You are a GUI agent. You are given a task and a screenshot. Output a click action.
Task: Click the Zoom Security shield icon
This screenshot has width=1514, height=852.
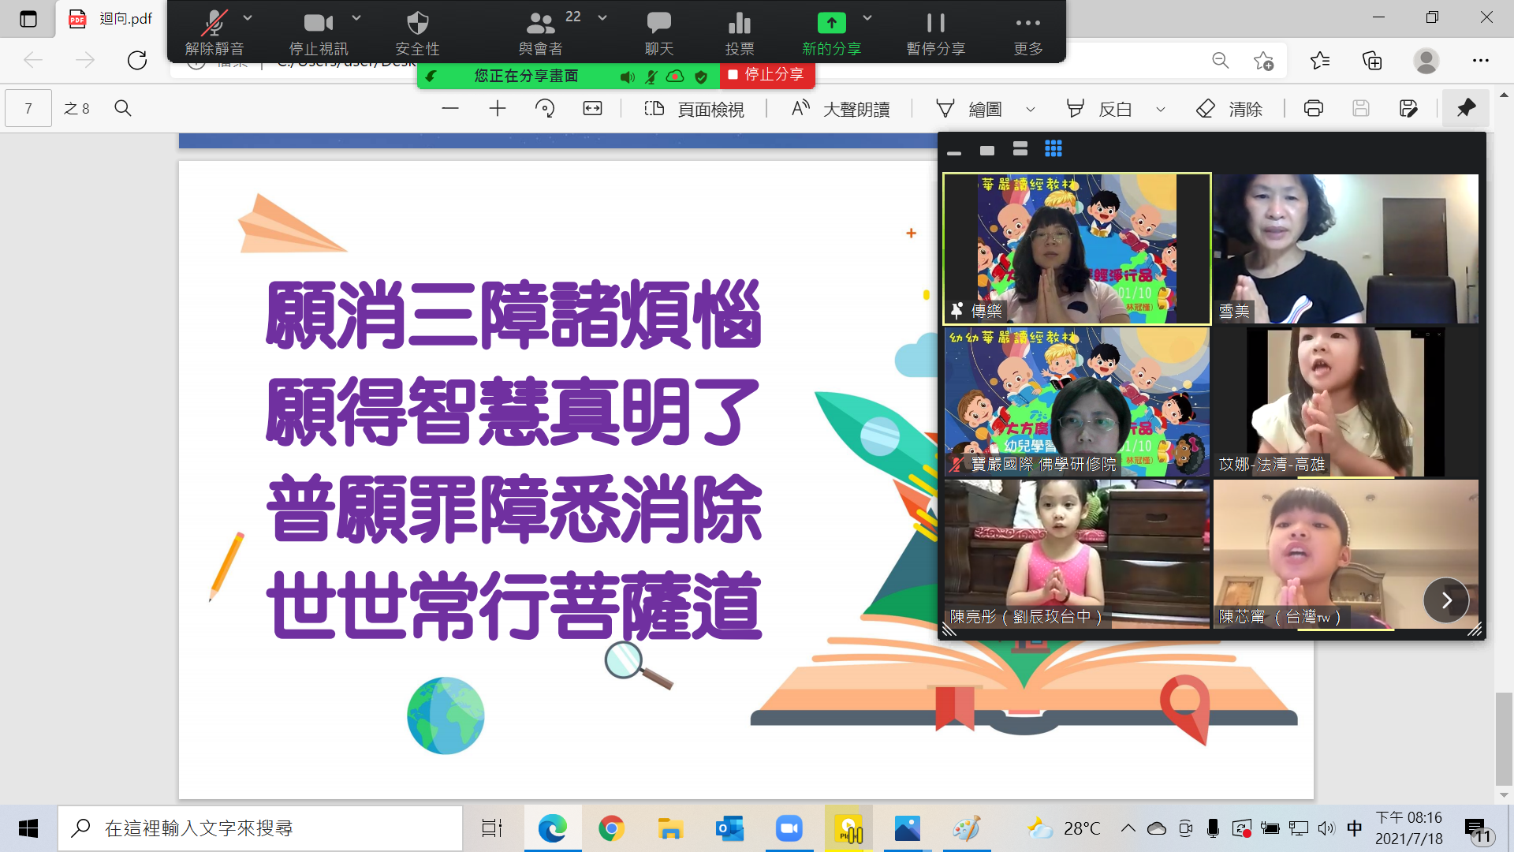pyautogui.click(x=417, y=24)
